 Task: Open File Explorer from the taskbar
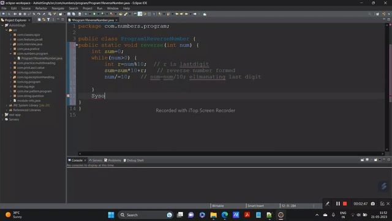coord(213,215)
